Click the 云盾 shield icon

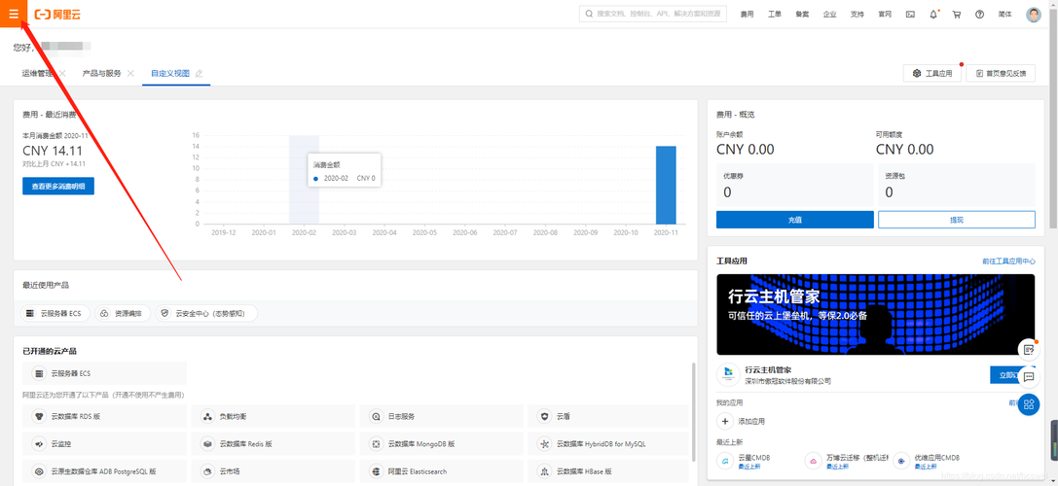pos(545,417)
